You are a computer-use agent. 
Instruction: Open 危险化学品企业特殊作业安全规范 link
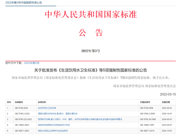tap(53, 130)
